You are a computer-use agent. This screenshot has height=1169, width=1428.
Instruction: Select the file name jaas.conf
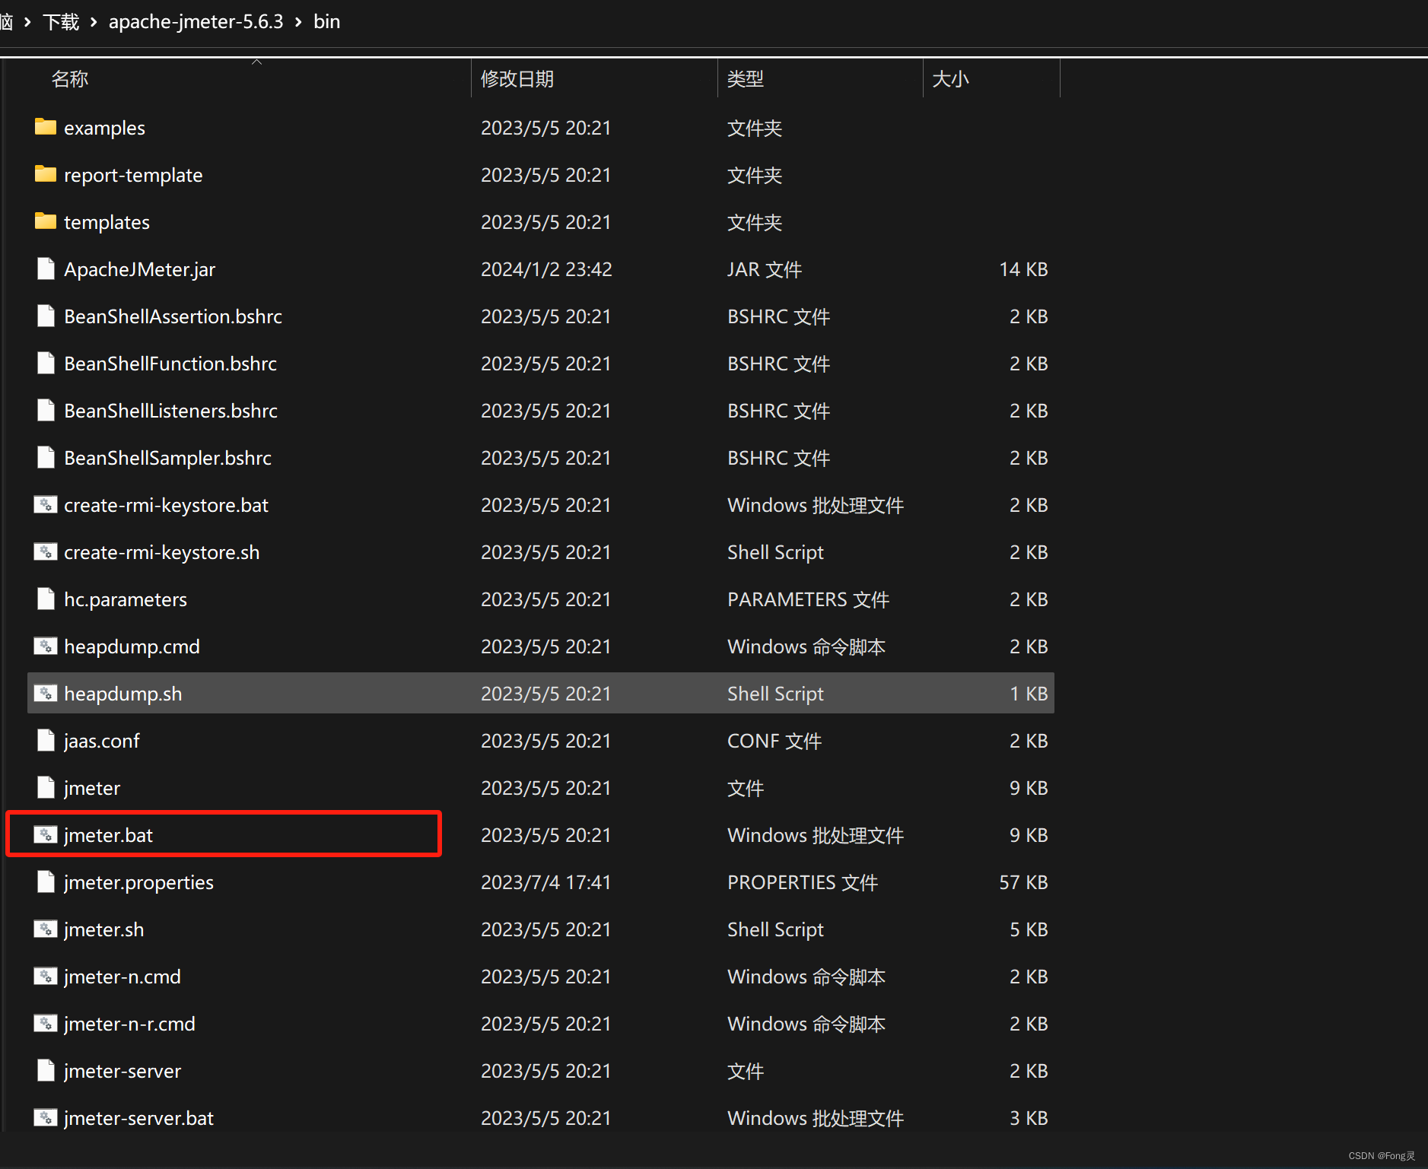[x=101, y=741]
